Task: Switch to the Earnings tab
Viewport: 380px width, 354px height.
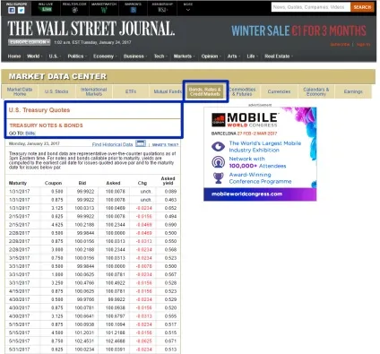Action: (353, 91)
